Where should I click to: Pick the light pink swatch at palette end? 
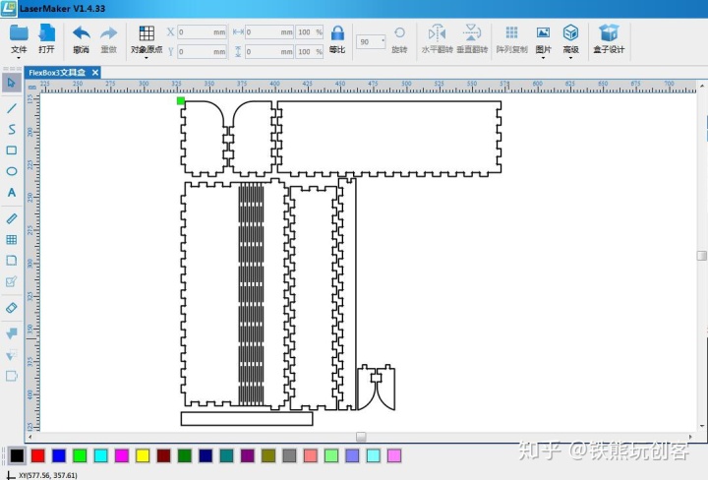click(394, 455)
